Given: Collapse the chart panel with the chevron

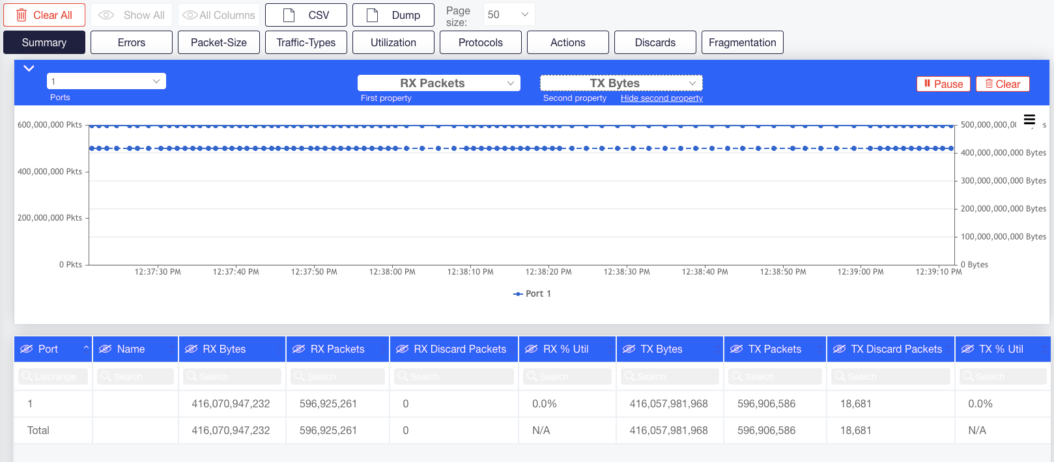Looking at the screenshot, I should click(29, 68).
